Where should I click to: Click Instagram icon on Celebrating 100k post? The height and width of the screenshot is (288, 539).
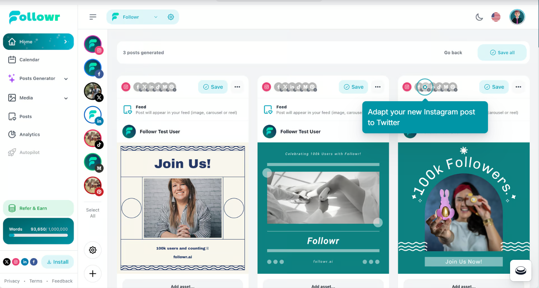coord(267,87)
